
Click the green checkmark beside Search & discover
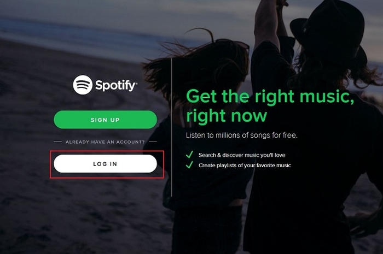pos(189,155)
